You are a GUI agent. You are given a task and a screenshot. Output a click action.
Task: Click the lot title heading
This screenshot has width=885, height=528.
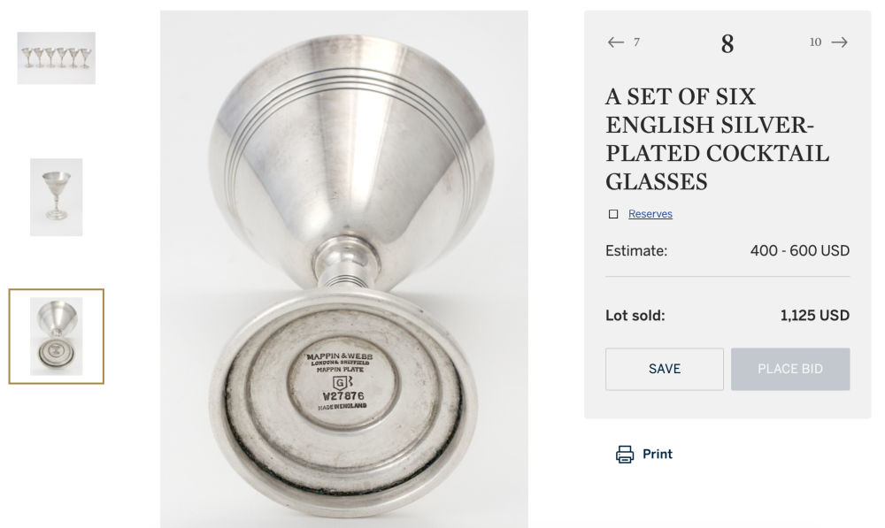[x=717, y=139]
